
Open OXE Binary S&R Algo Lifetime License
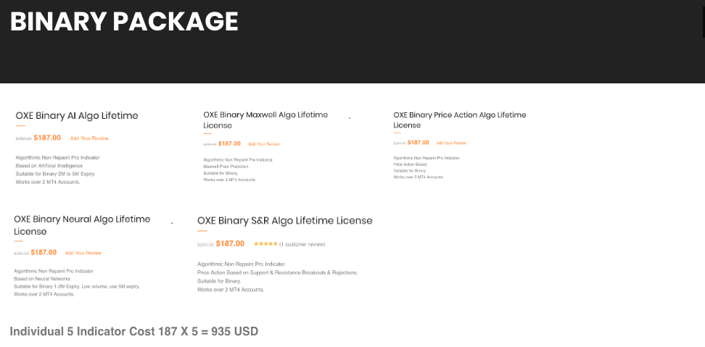click(284, 221)
